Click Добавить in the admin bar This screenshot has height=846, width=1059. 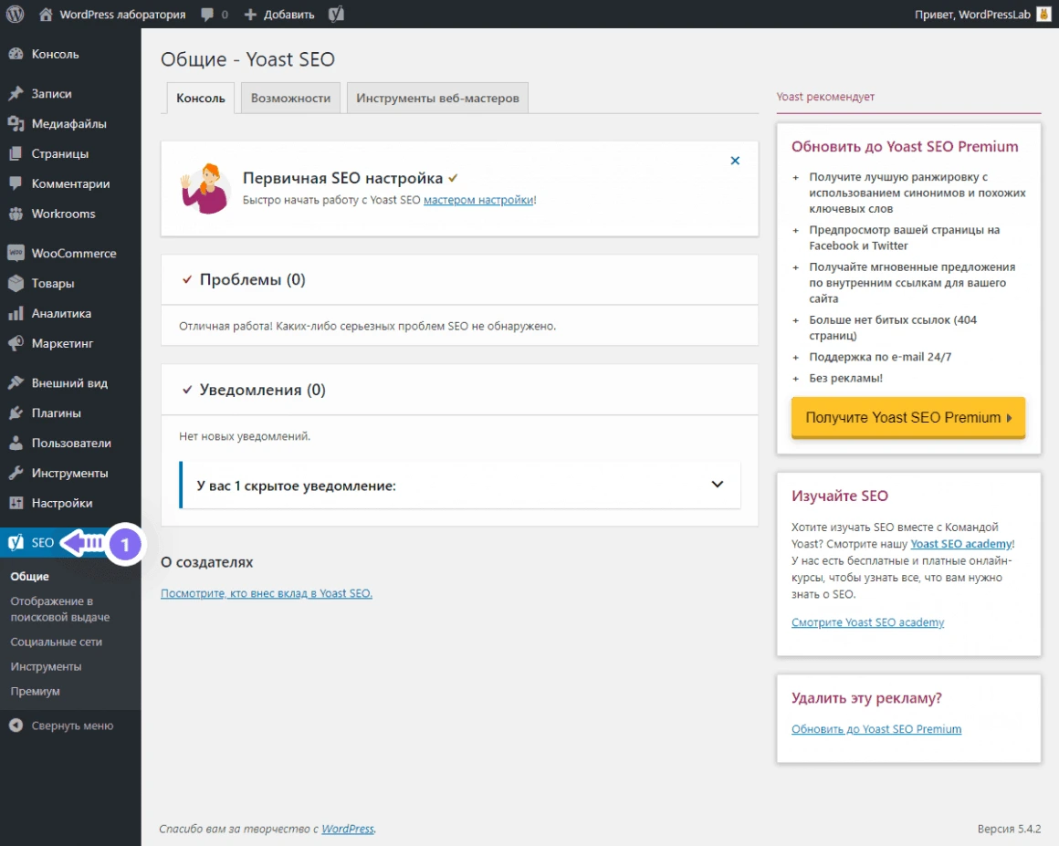pyautogui.click(x=289, y=15)
